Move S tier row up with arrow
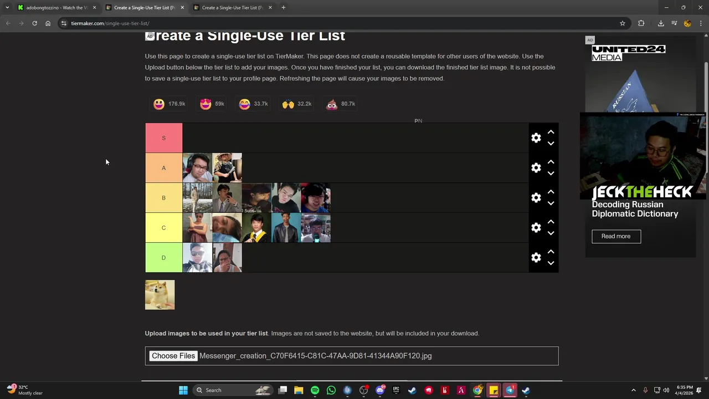 click(551, 132)
